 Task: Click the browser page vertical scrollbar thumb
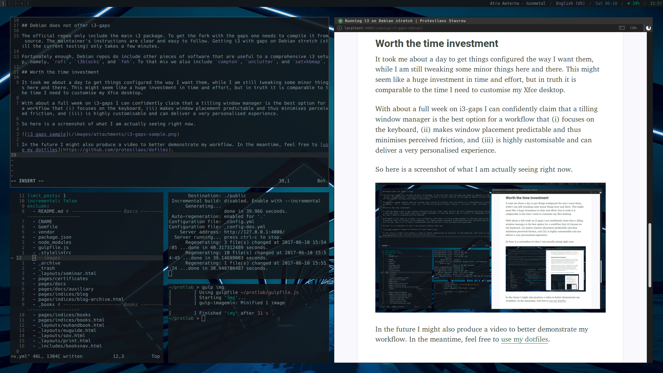650,256
